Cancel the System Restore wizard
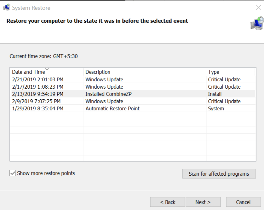Screen dimensions: 264x210 pos(243,202)
